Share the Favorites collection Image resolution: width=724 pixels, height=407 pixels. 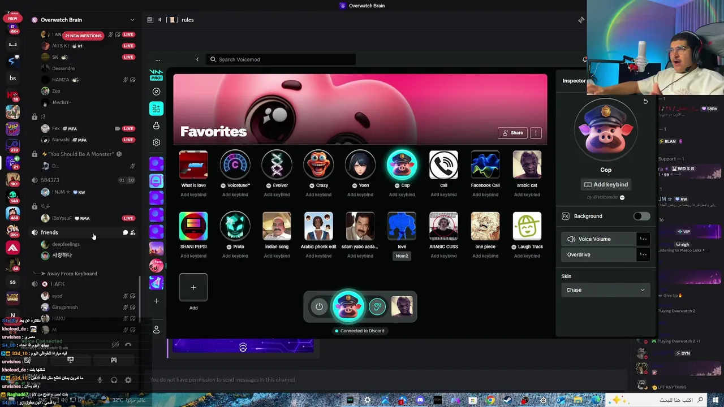coord(512,133)
